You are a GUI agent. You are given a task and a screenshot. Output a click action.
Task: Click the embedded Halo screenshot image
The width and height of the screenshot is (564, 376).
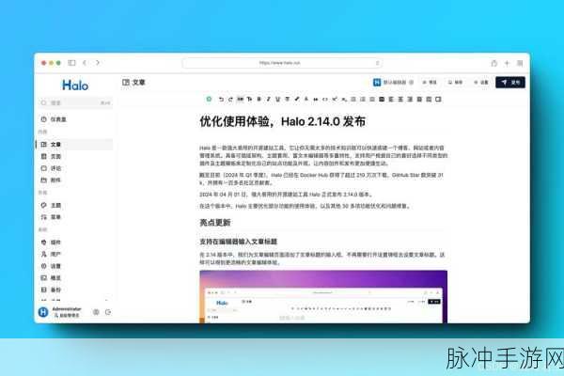[323, 296]
